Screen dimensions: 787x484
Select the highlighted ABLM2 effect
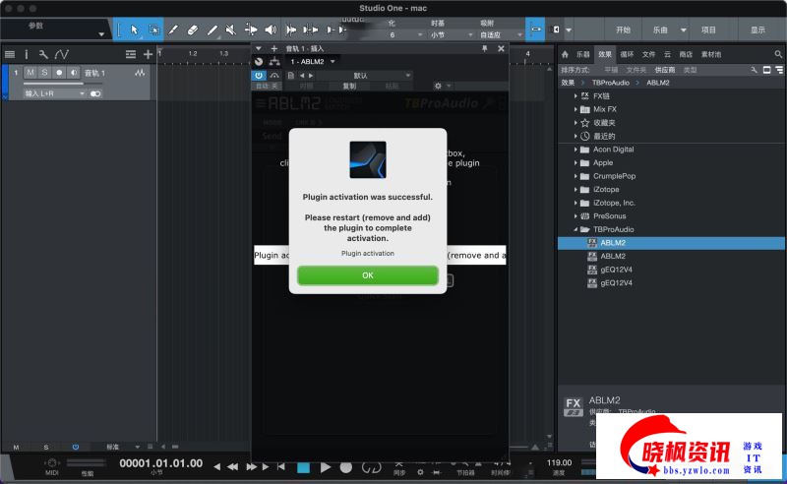[672, 243]
